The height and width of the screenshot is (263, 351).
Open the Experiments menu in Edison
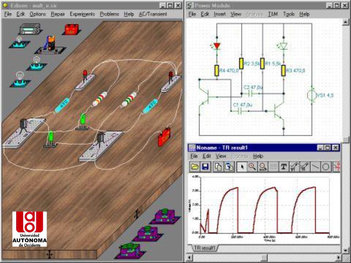[x=82, y=14]
